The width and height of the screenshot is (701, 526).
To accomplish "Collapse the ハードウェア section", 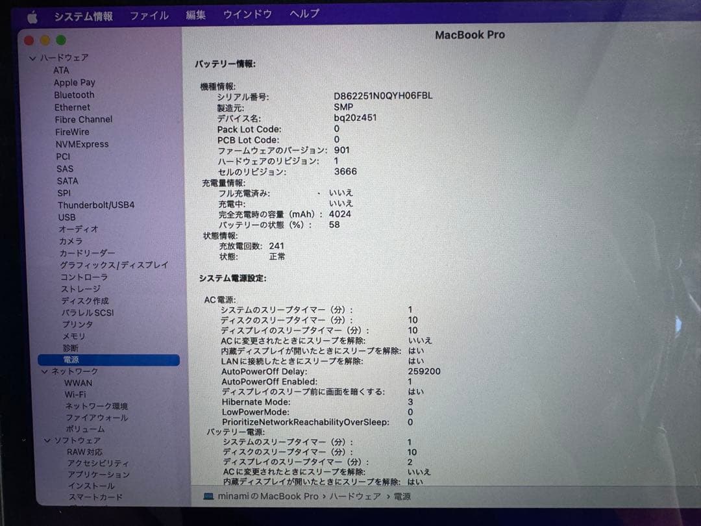I will coord(32,58).
